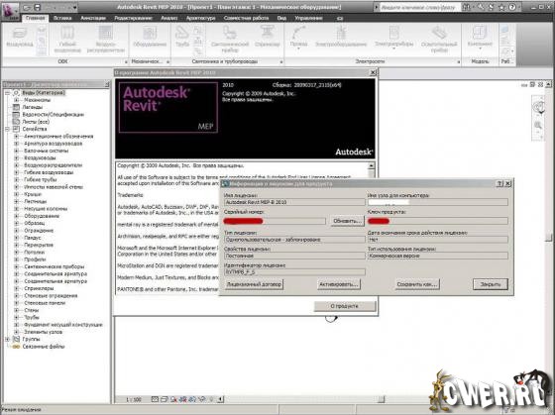Select the Электроприборы device tool
Image resolution: width=555 pixels, height=415 pixels.
394,37
